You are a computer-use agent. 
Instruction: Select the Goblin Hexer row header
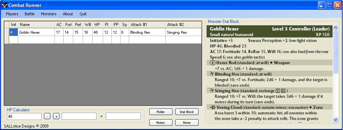pos(7,32)
